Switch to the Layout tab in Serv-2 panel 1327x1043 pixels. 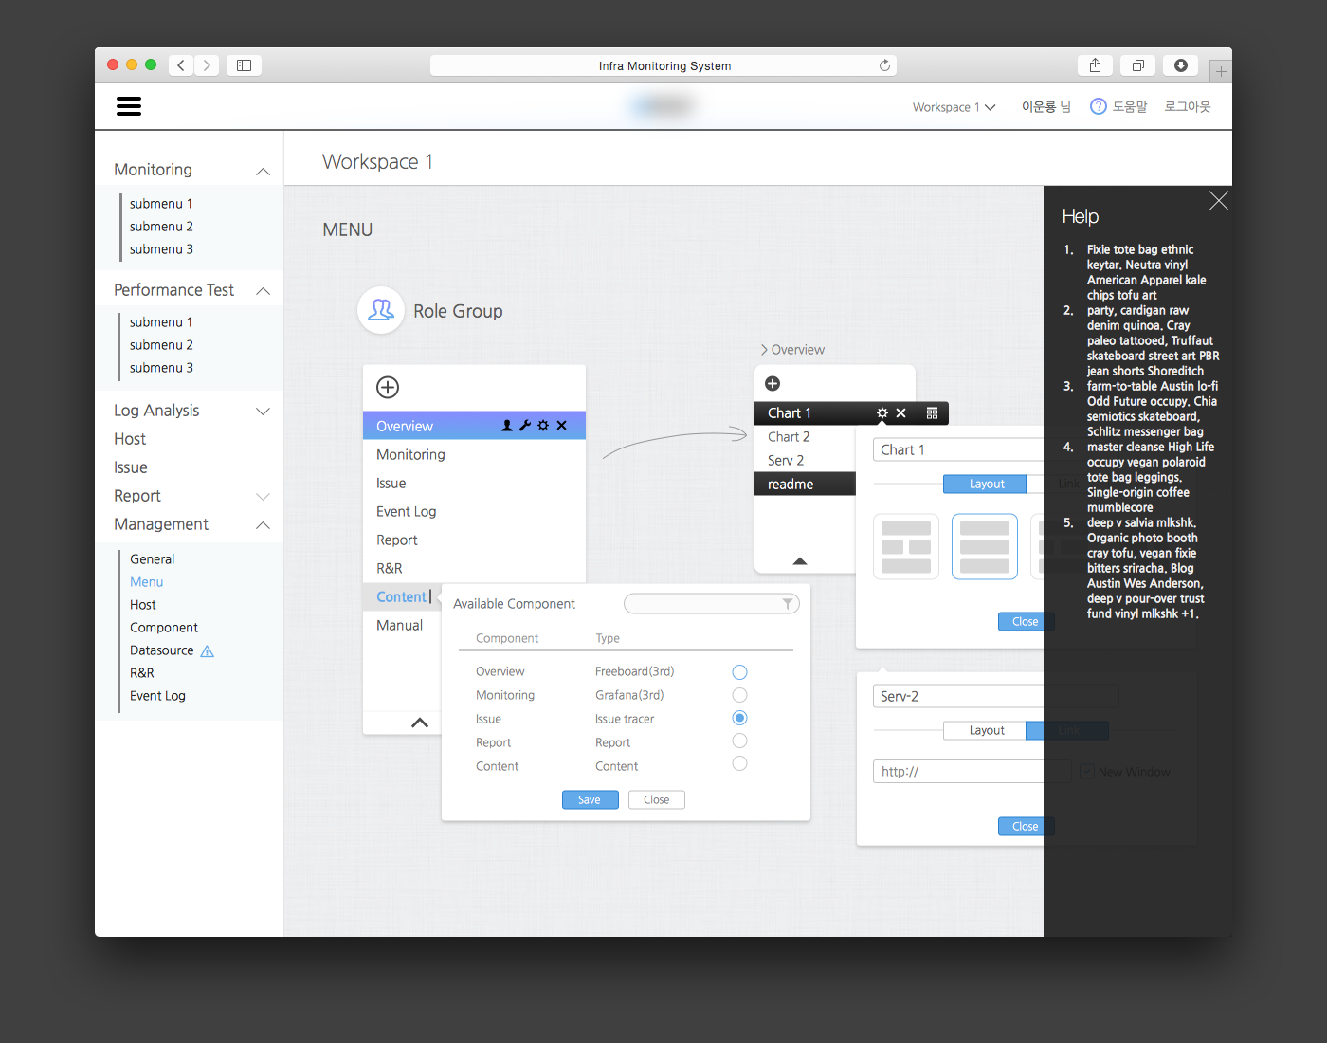pyautogui.click(x=986, y=730)
